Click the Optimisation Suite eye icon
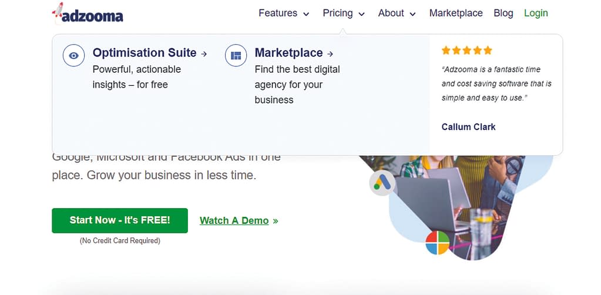Screen dimensions: 601x295 click(x=73, y=56)
